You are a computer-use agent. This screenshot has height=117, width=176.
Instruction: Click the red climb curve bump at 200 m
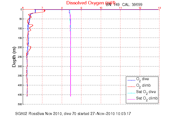pyautogui.click(x=30, y=47)
